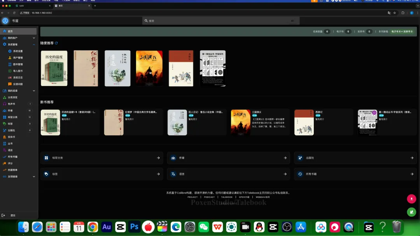Open 历史的温度 cover in 随便推荐

[x=54, y=68]
